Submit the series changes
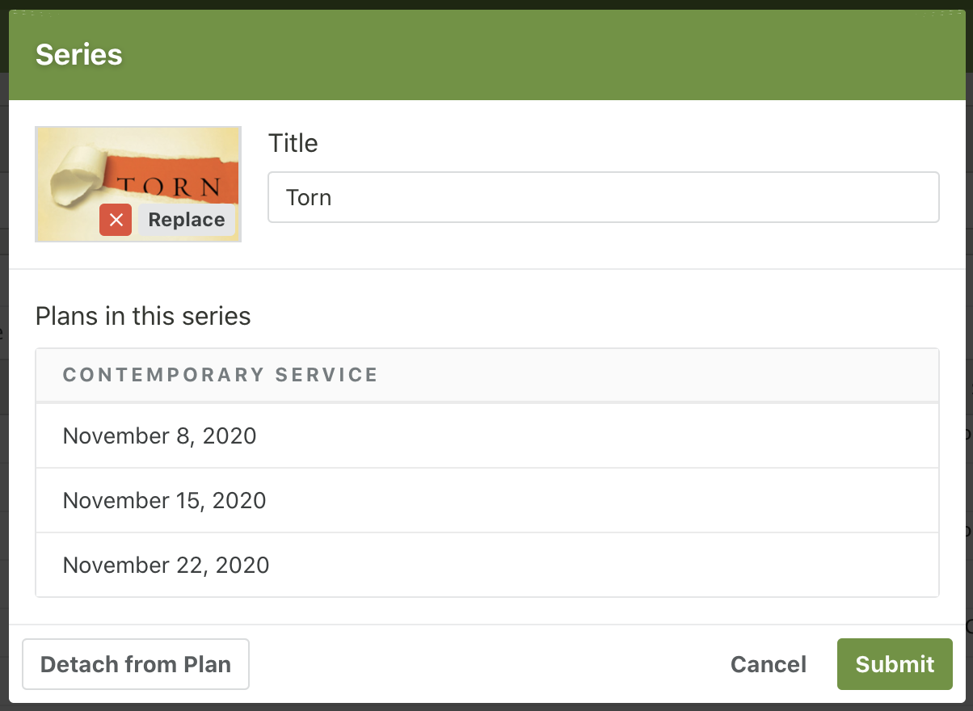Image resolution: width=973 pixels, height=711 pixels. click(895, 664)
